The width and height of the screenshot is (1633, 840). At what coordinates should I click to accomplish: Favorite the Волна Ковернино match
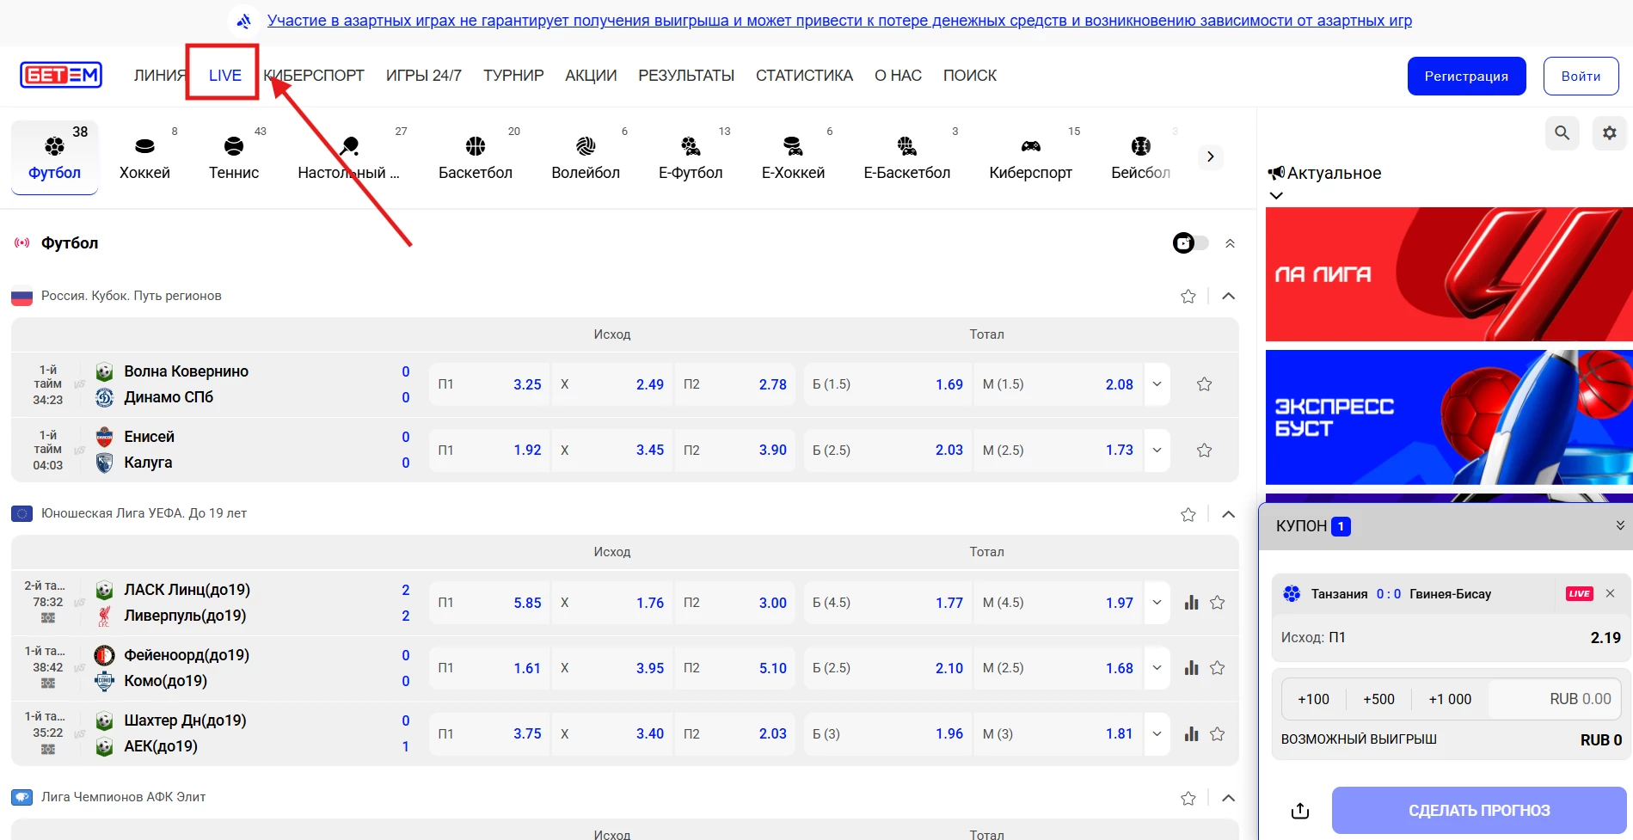pyautogui.click(x=1204, y=384)
